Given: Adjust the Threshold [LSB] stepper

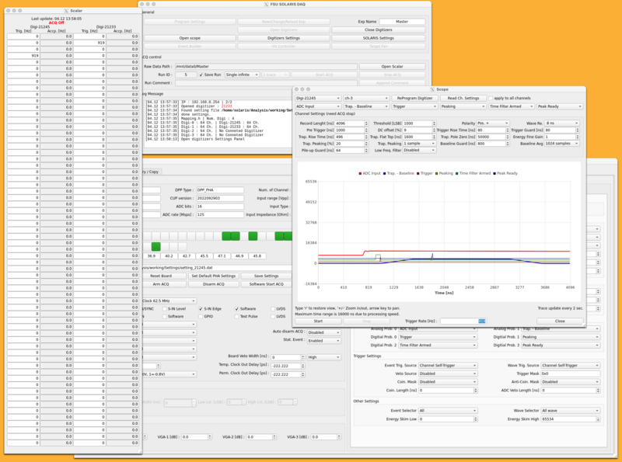Looking at the screenshot, I should (435, 123).
